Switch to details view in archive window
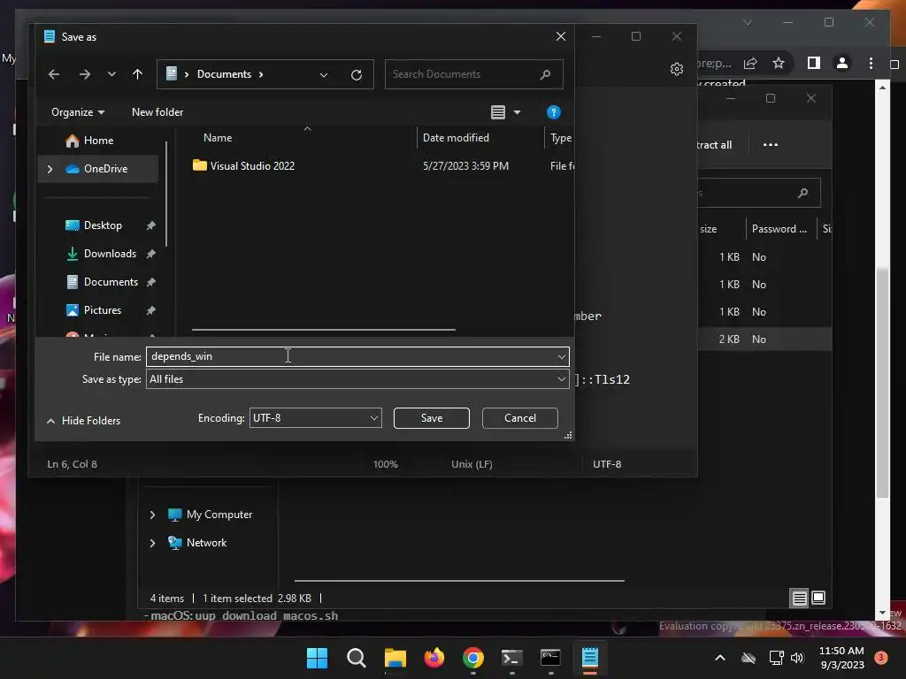 [799, 599]
